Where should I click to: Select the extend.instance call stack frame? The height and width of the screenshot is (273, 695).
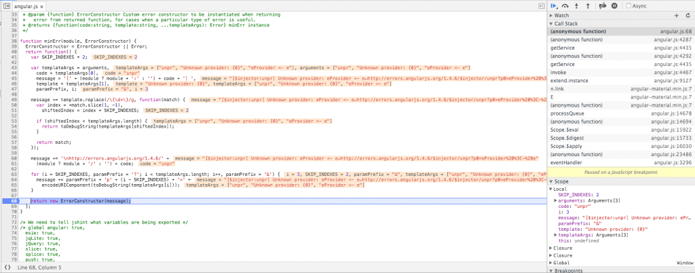[621, 81]
